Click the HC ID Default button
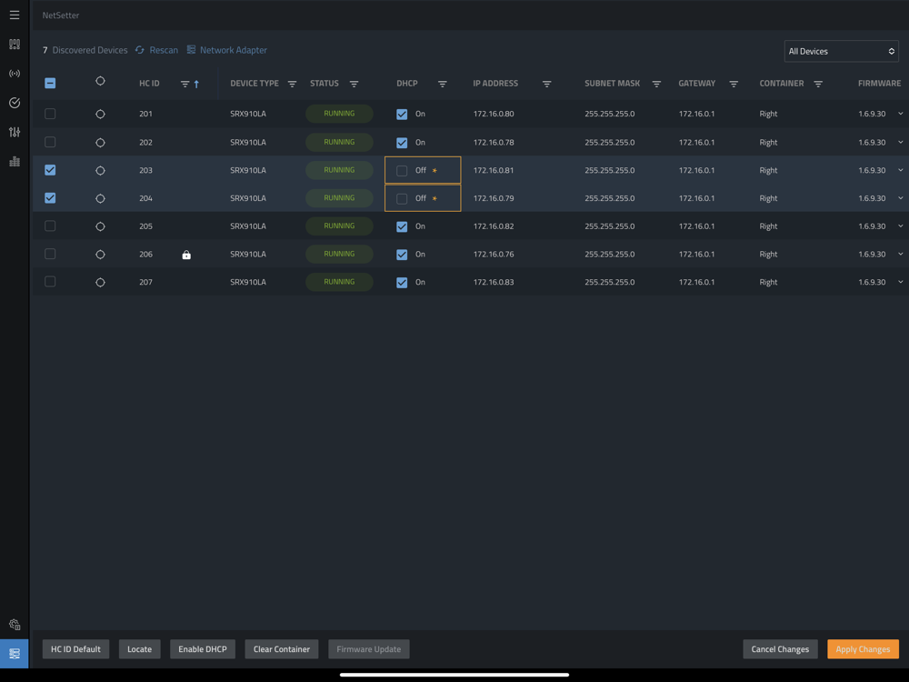This screenshot has width=909, height=682. pos(75,649)
